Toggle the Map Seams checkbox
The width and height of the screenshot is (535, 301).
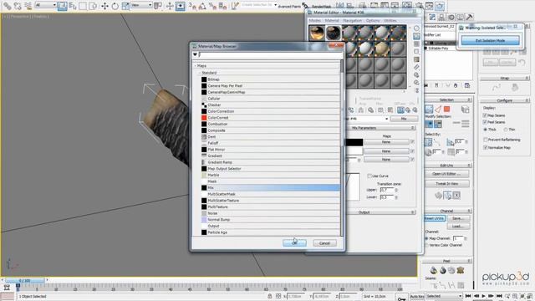pyautogui.click(x=485, y=115)
